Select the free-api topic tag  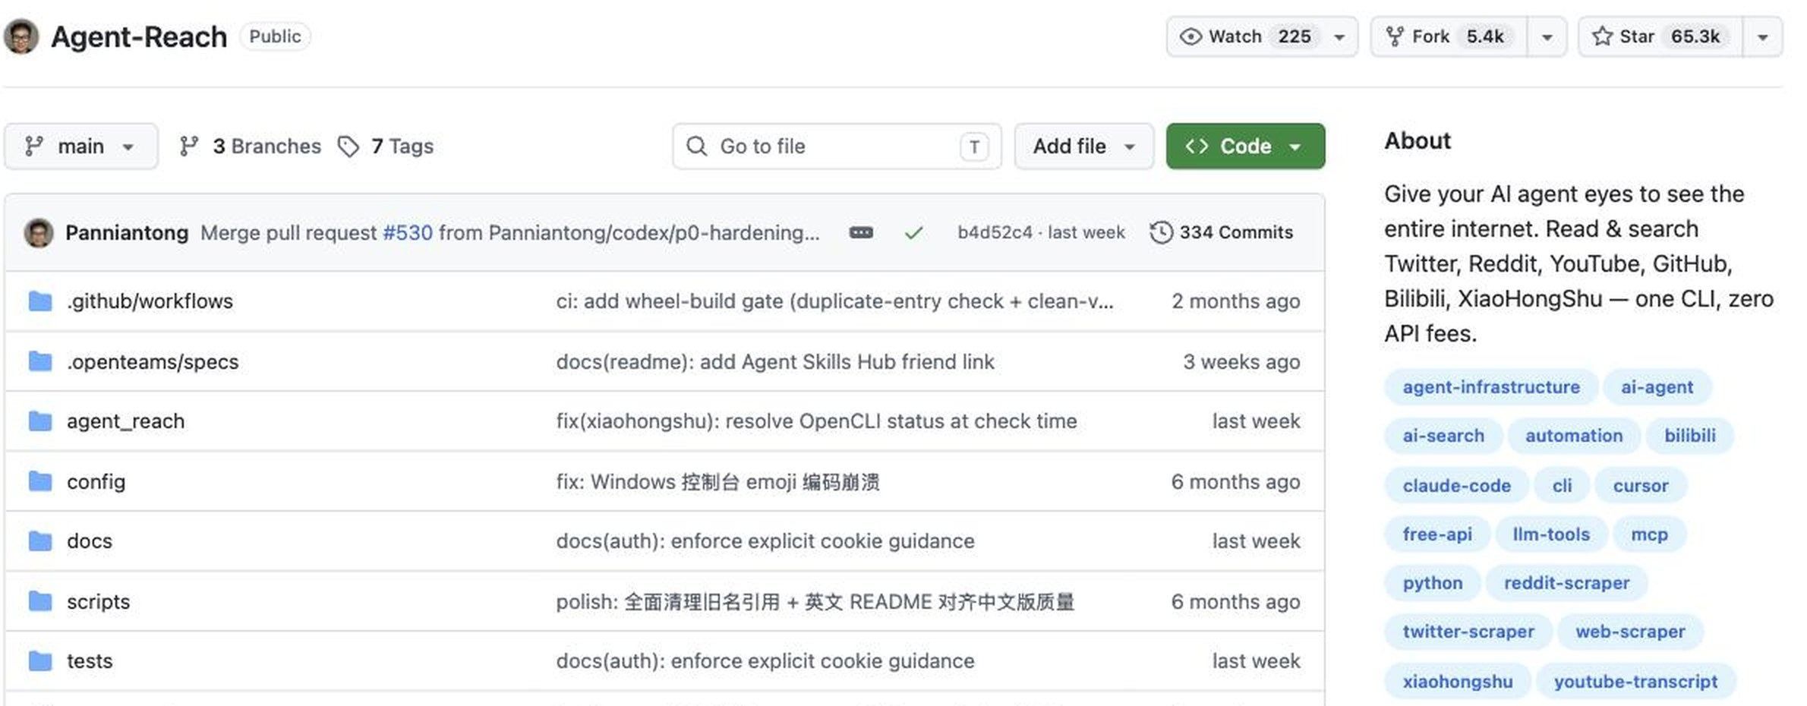pyautogui.click(x=1436, y=534)
